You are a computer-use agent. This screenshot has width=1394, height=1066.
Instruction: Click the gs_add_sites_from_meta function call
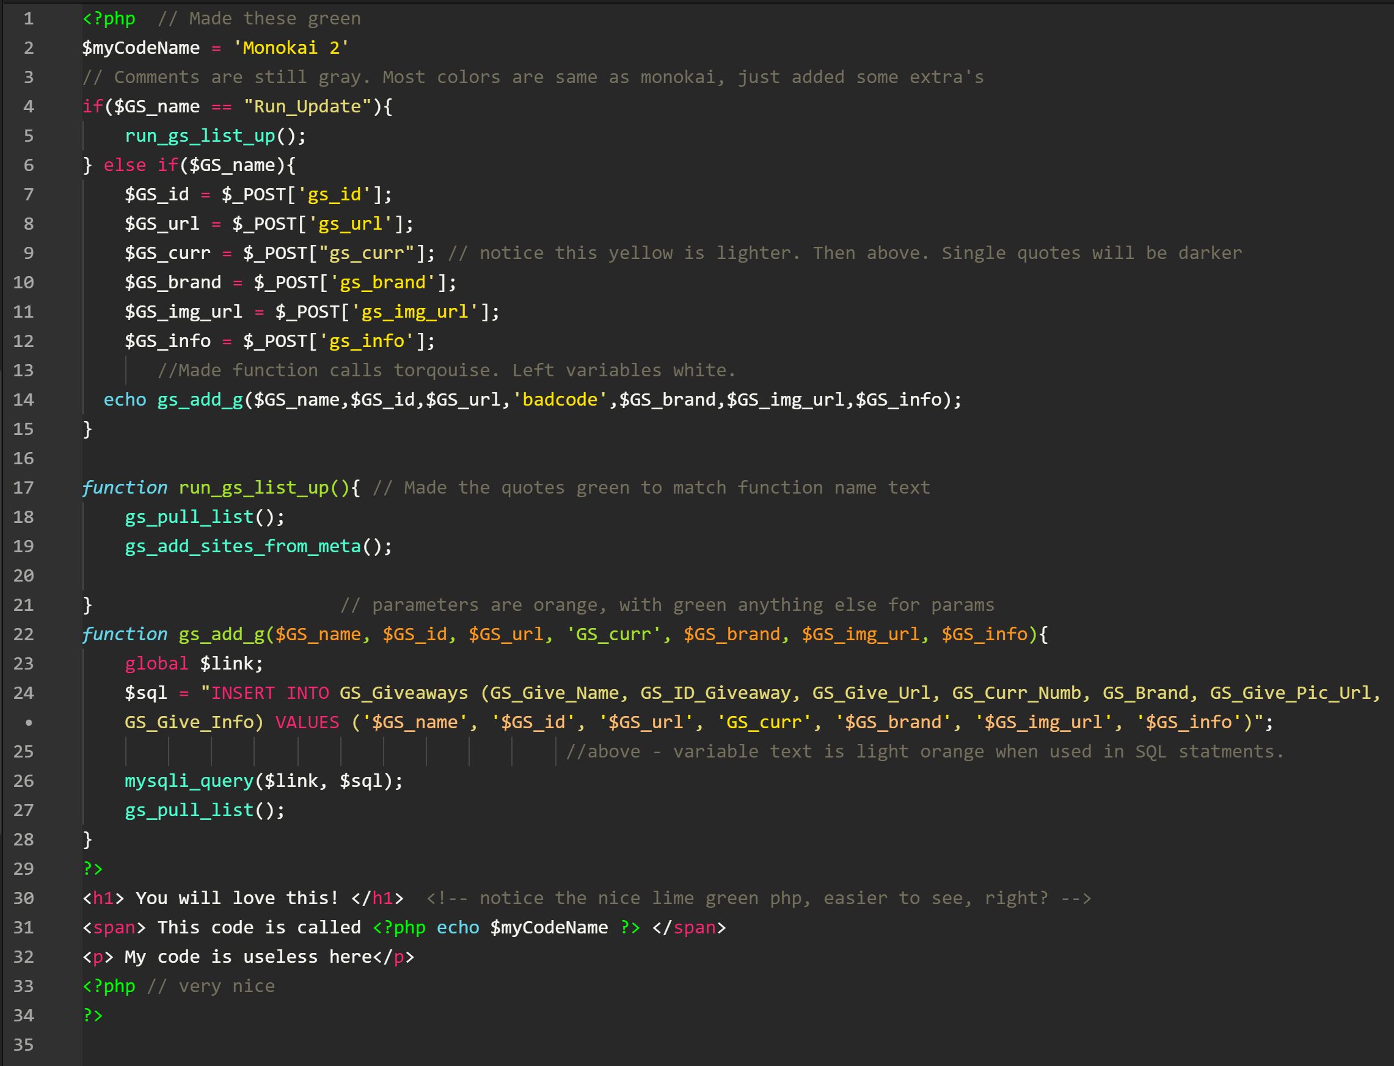(243, 546)
